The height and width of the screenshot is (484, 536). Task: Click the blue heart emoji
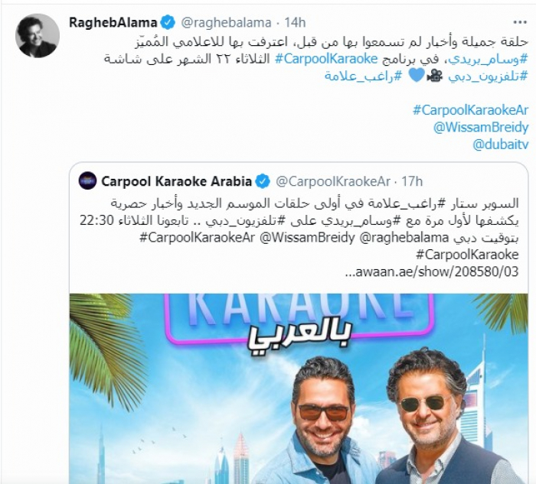click(416, 76)
